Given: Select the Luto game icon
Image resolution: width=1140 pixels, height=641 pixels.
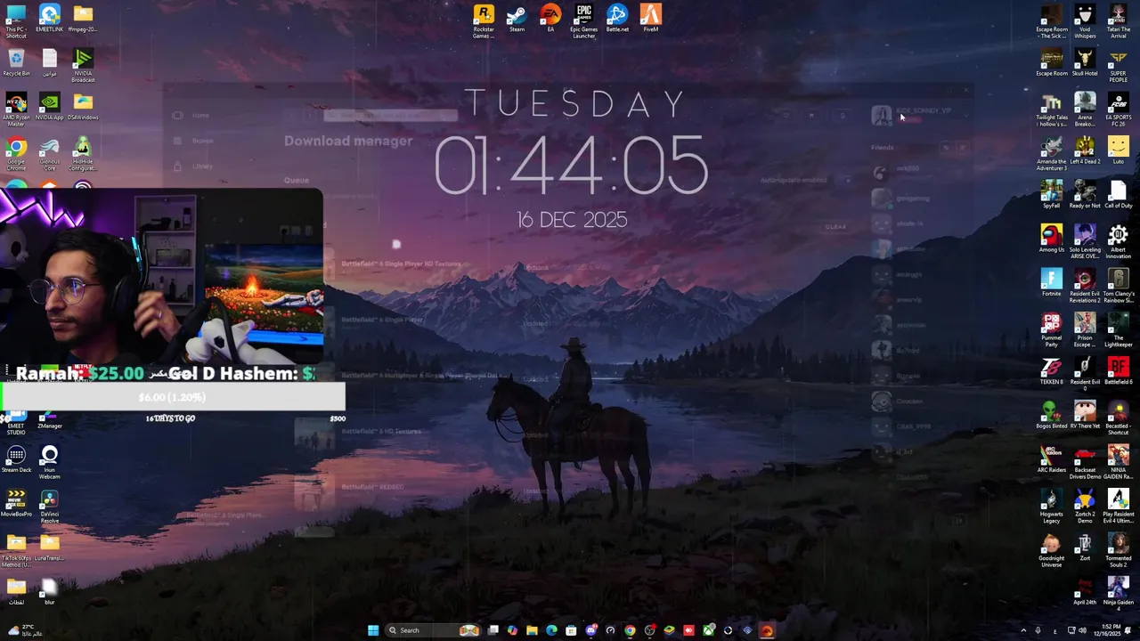Looking at the screenshot, I should pyautogui.click(x=1118, y=150).
